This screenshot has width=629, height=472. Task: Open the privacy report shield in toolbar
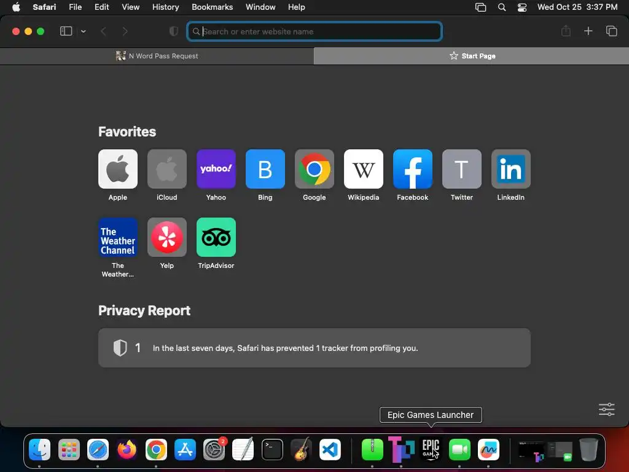point(174,31)
